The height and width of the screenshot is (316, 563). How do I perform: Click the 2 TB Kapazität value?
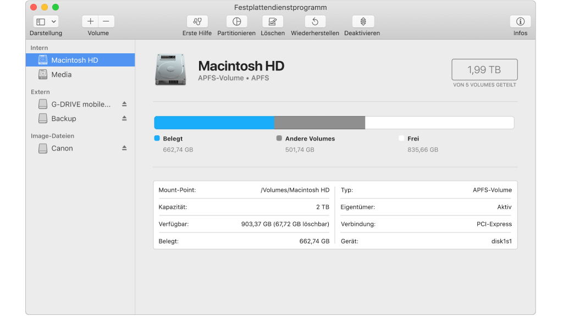[323, 207]
